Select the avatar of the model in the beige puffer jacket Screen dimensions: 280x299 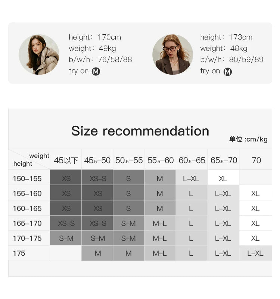click(x=39, y=54)
